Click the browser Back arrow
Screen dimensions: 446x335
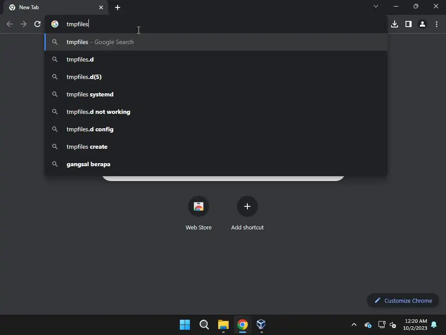(x=10, y=24)
